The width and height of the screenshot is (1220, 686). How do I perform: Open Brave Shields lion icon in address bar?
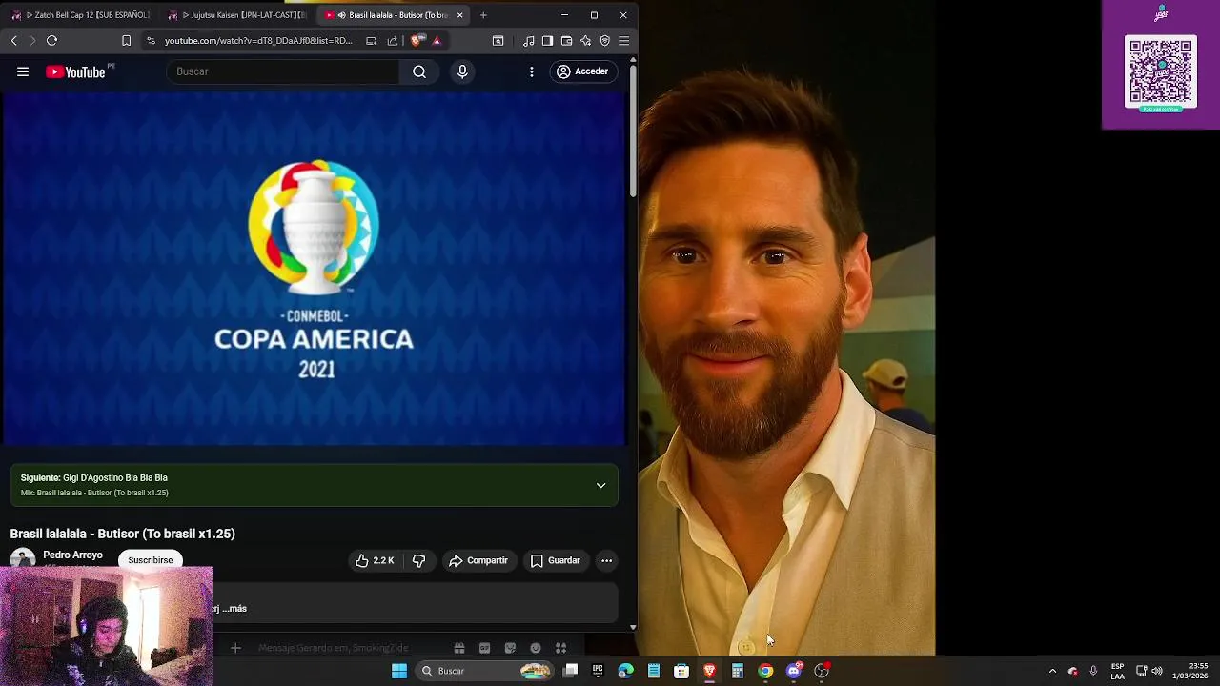pyautogui.click(x=417, y=41)
